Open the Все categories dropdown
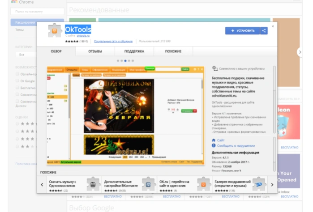 [x=26, y=55]
